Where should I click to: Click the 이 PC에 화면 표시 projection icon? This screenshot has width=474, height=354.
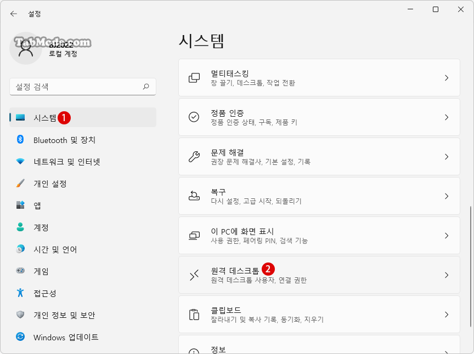194,236
